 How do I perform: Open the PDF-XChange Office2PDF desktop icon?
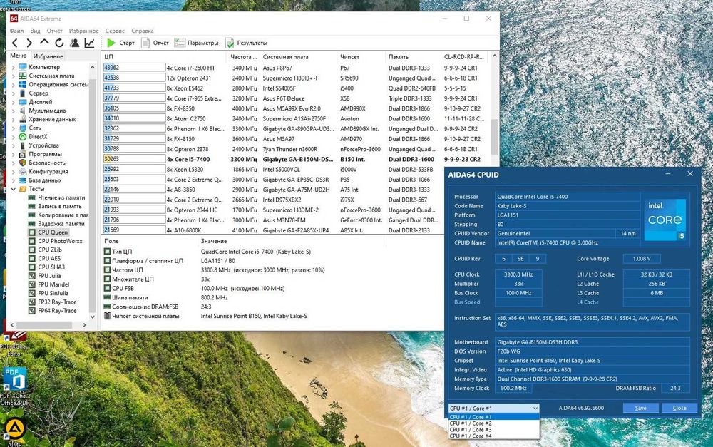[14, 386]
